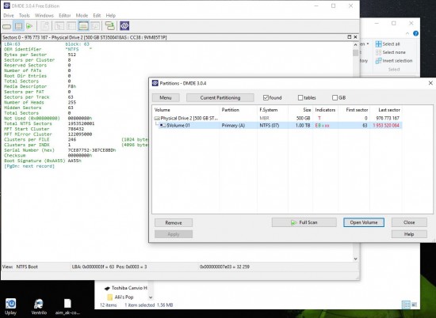Click the greyed Apply button
The image size is (436, 318).
(x=174, y=234)
